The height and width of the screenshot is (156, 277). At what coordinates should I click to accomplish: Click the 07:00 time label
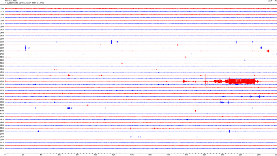[x=2, y=51]
